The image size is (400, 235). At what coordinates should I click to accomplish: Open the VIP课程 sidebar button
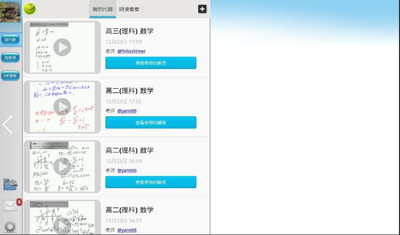[x=10, y=76]
